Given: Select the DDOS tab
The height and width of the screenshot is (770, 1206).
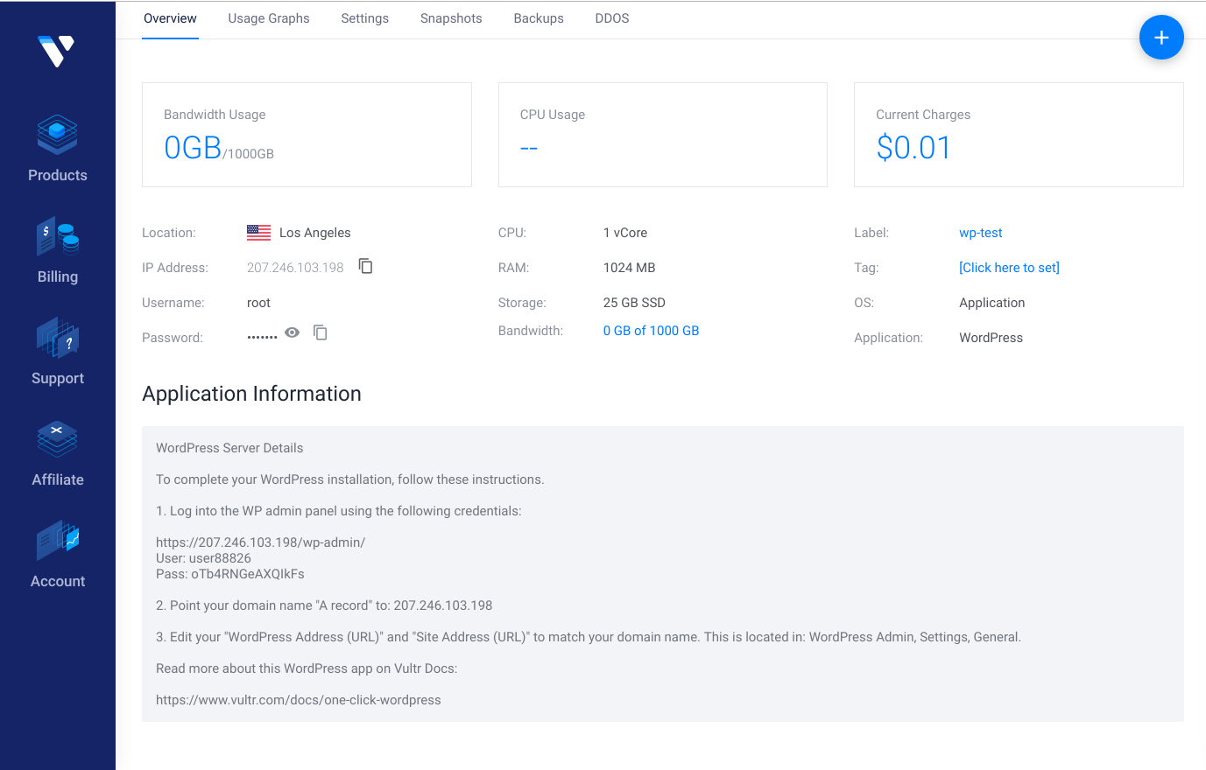Looking at the screenshot, I should point(612,18).
